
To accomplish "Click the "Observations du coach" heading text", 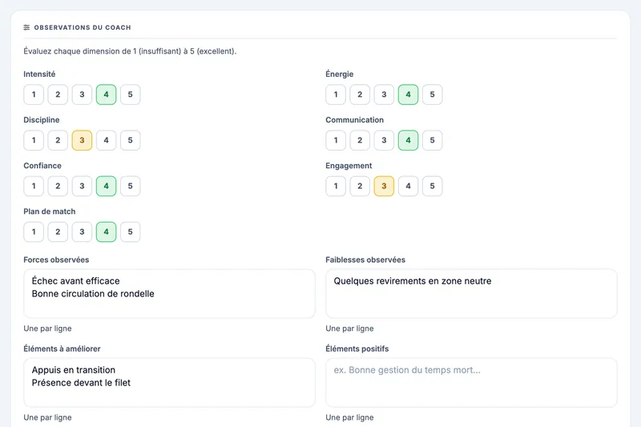I will point(83,27).
